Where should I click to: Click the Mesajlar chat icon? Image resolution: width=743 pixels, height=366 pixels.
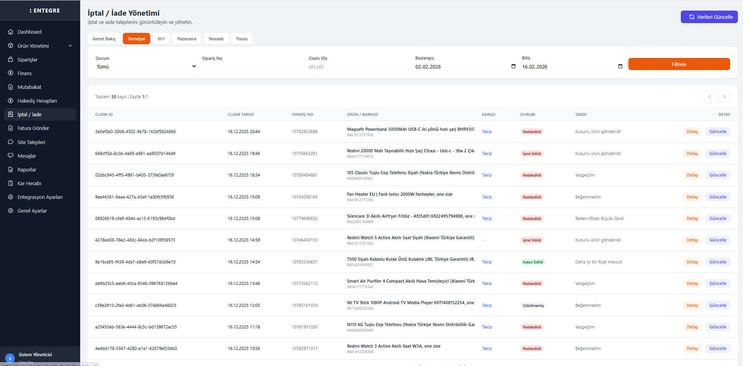pyautogui.click(x=11, y=156)
